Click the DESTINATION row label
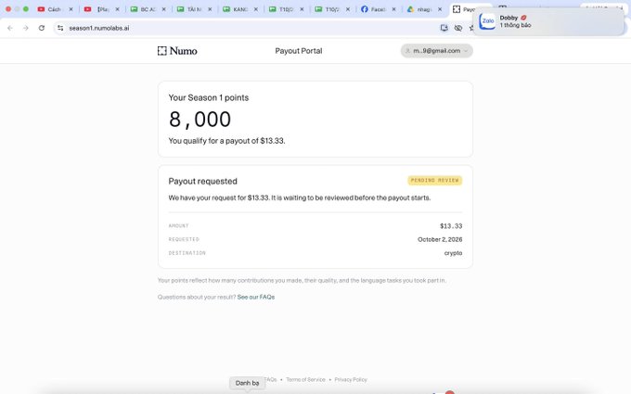The height and width of the screenshot is (394, 631). coord(187,253)
